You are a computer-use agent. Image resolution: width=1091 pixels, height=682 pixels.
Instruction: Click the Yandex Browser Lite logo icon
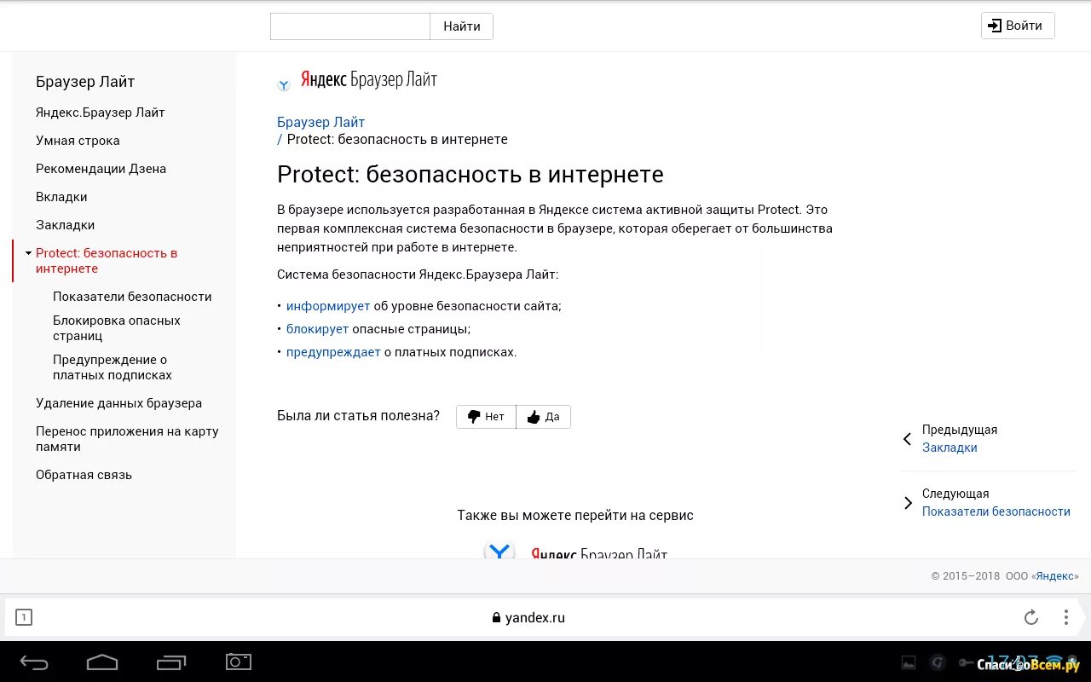(x=284, y=84)
